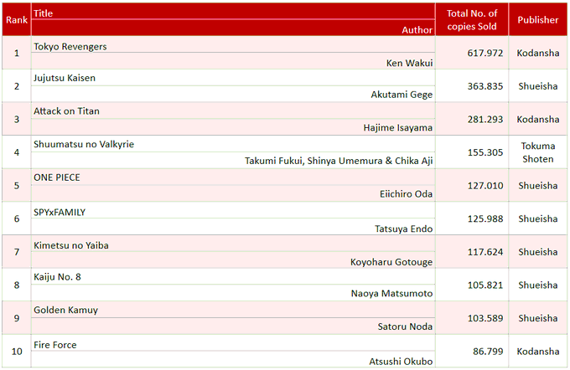Select the Golden Kamuy title cell

click(x=233, y=310)
